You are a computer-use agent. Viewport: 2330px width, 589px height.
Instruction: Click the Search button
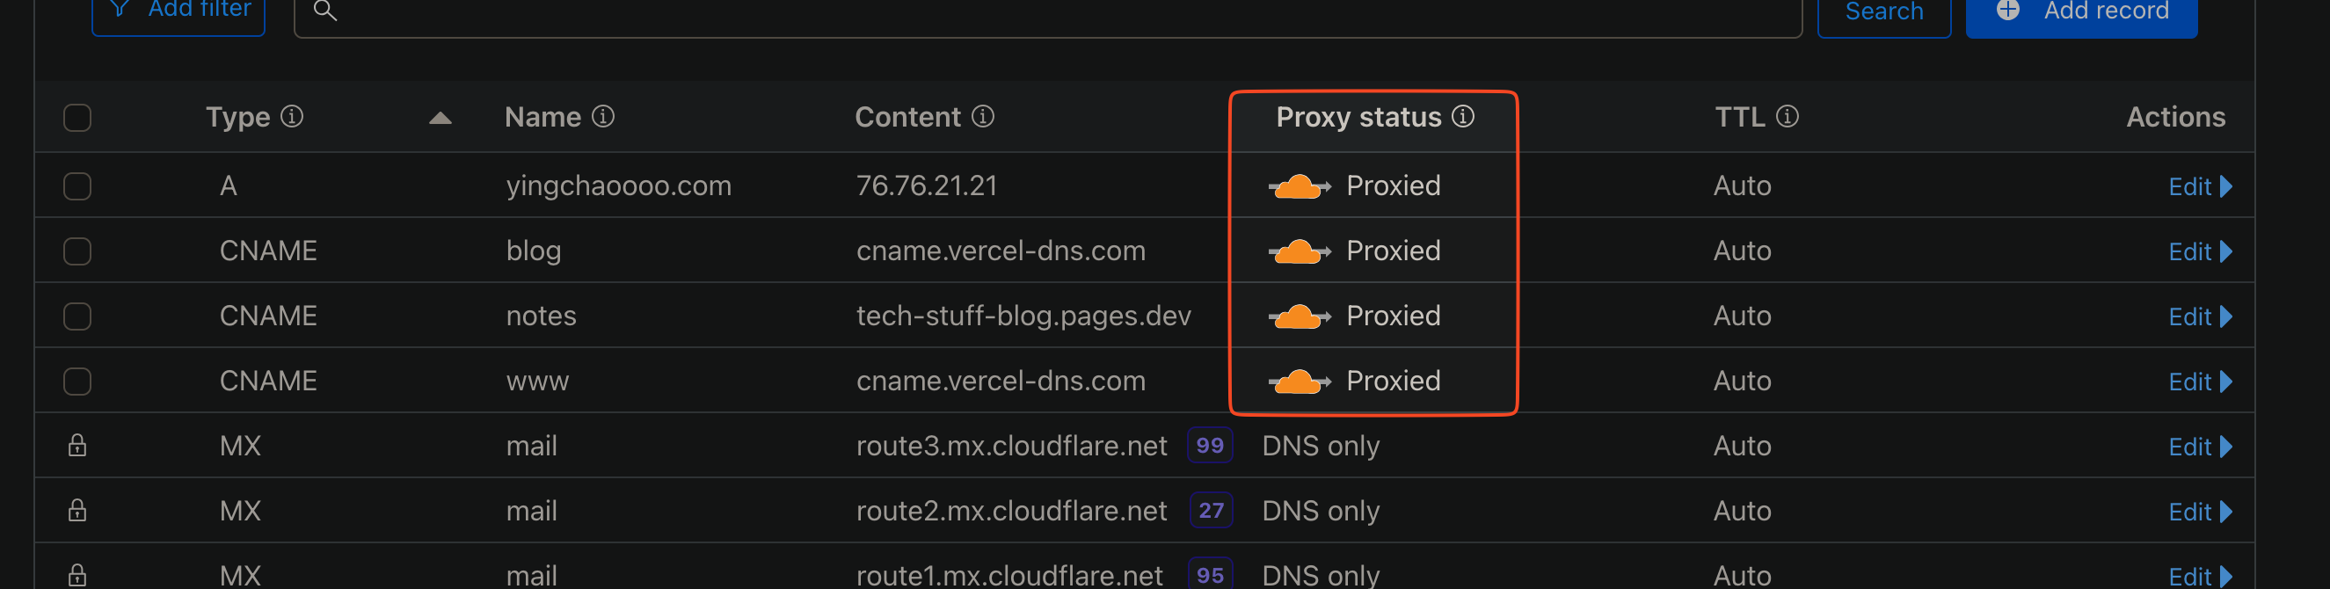click(1884, 12)
